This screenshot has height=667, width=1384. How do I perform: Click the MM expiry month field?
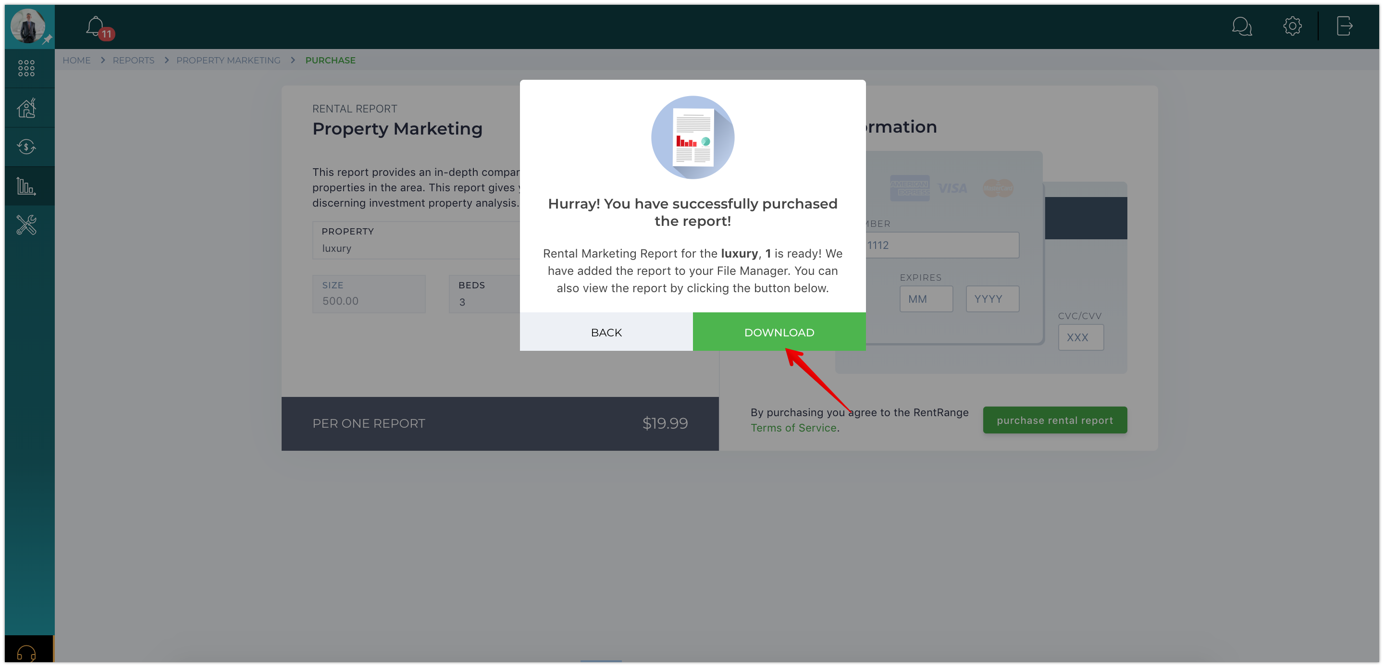coord(926,299)
